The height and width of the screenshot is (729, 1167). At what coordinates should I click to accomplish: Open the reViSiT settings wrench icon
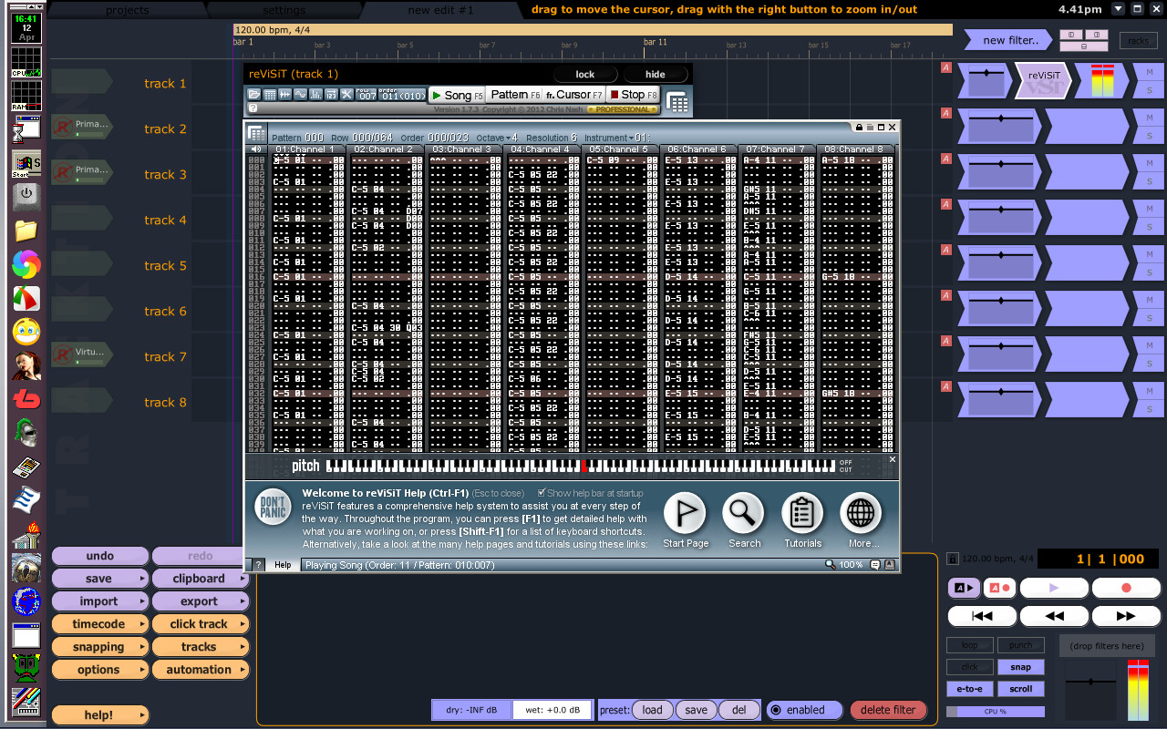click(346, 95)
